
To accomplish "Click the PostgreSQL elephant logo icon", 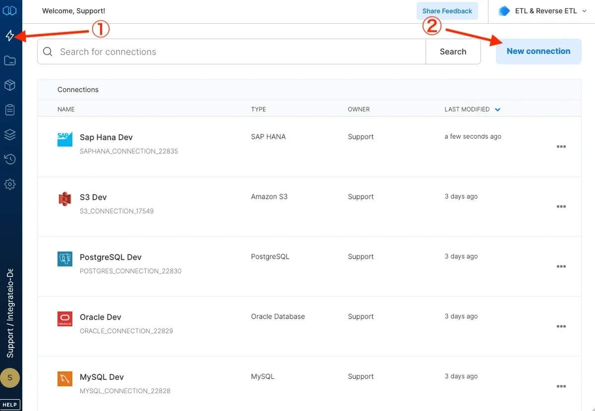I will [x=65, y=259].
